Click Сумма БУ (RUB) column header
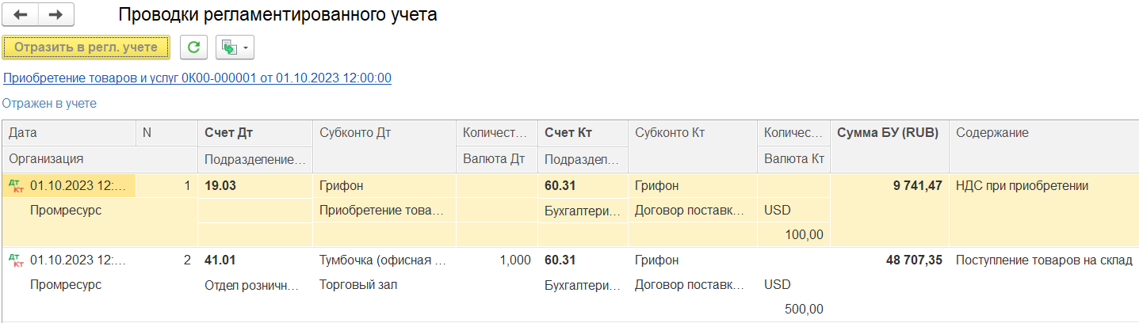Viewport: 1139px width, 323px height. pos(888,133)
